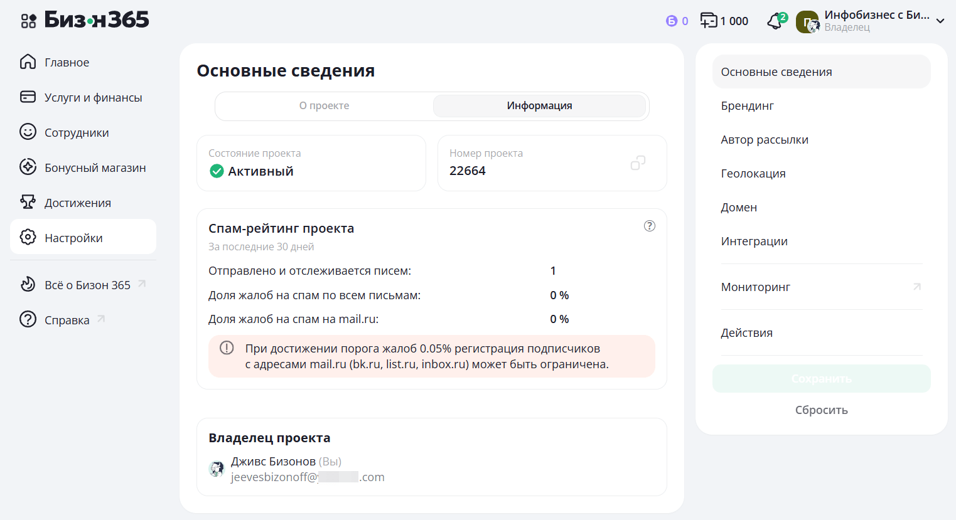Open the messages balance icon showing 1 000
This screenshot has width=956, height=520.
pos(709,21)
